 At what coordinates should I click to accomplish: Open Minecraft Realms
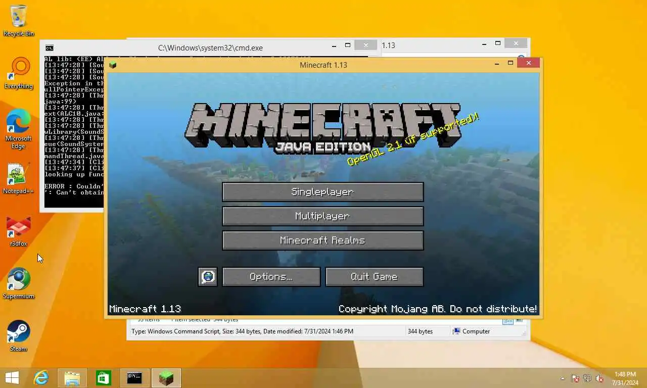[x=322, y=240]
